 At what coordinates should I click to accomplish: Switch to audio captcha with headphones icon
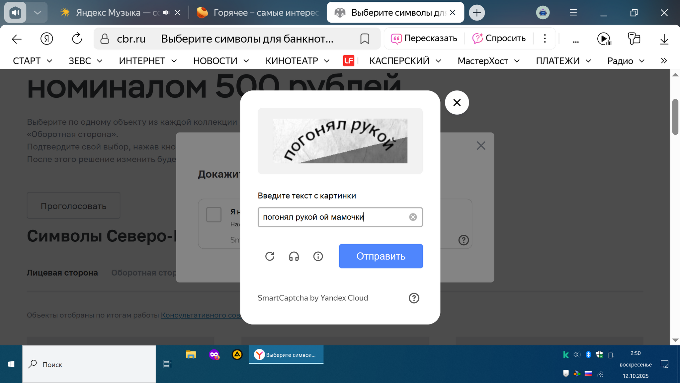[x=294, y=256]
